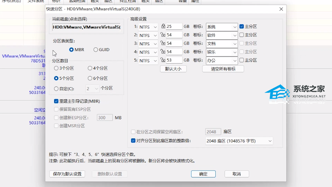Open the 2048 扇区 alignment dropdown
Viewport: 332px width, 187px height.
coord(239,141)
